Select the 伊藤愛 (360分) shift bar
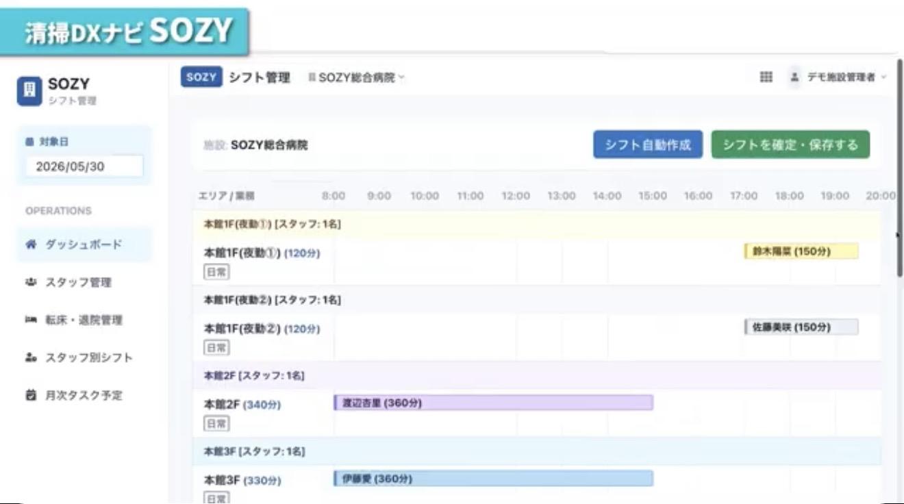The height and width of the screenshot is (504, 904). click(x=493, y=479)
